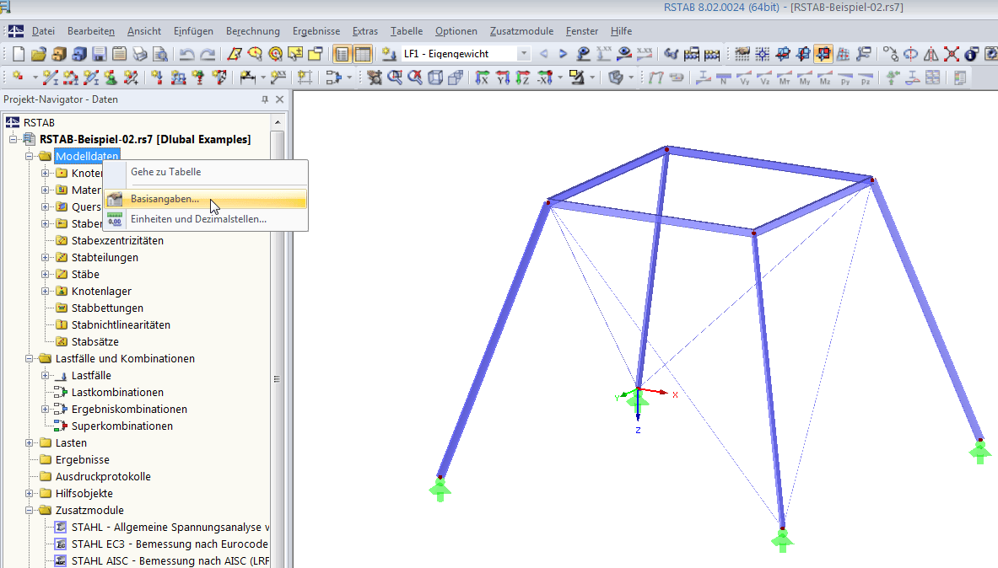Open the minus X view dropdown arrow
The height and width of the screenshot is (568, 998).
click(x=560, y=78)
